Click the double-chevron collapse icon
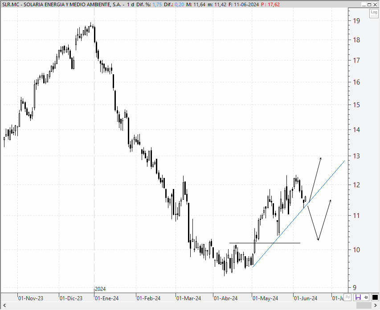 (x=348, y=297)
